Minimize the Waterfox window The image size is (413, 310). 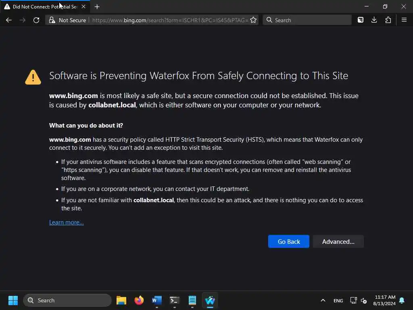point(367,6)
